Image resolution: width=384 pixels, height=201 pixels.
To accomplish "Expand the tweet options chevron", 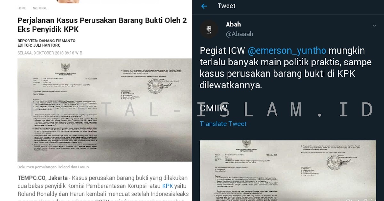I will (374, 25).
